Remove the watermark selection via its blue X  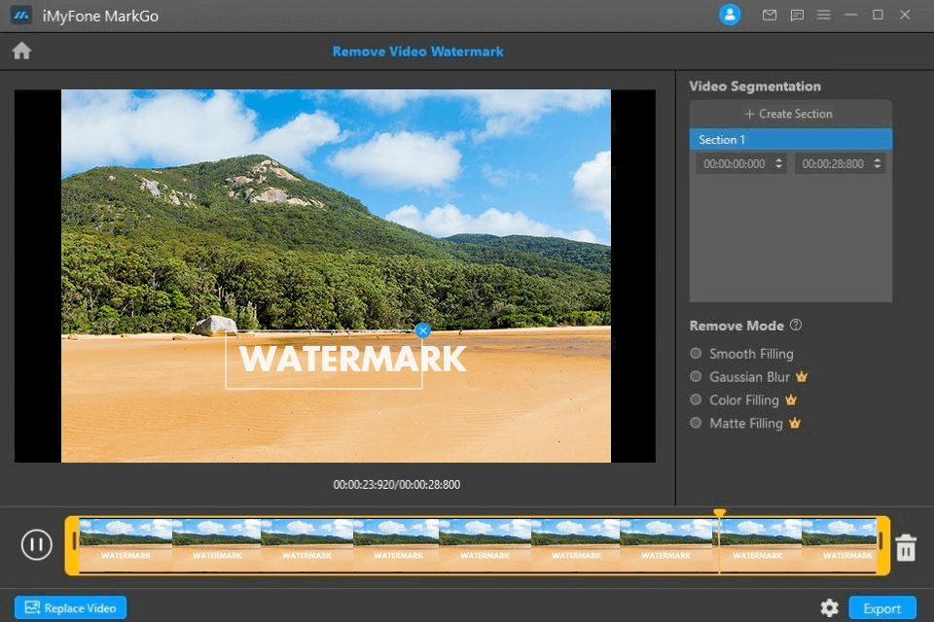tap(422, 330)
